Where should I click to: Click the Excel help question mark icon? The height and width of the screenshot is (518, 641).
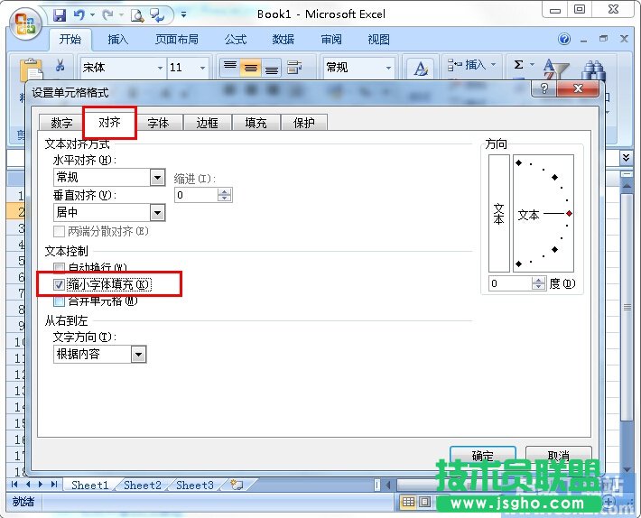[x=565, y=40]
